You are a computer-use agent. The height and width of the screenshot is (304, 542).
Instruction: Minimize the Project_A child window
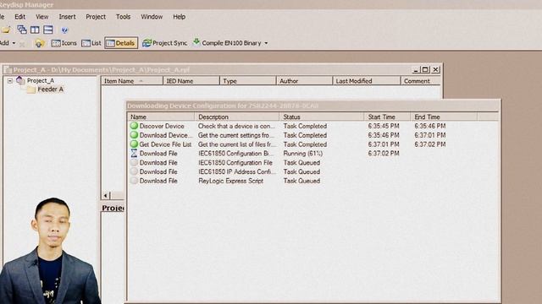tap(416, 69)
